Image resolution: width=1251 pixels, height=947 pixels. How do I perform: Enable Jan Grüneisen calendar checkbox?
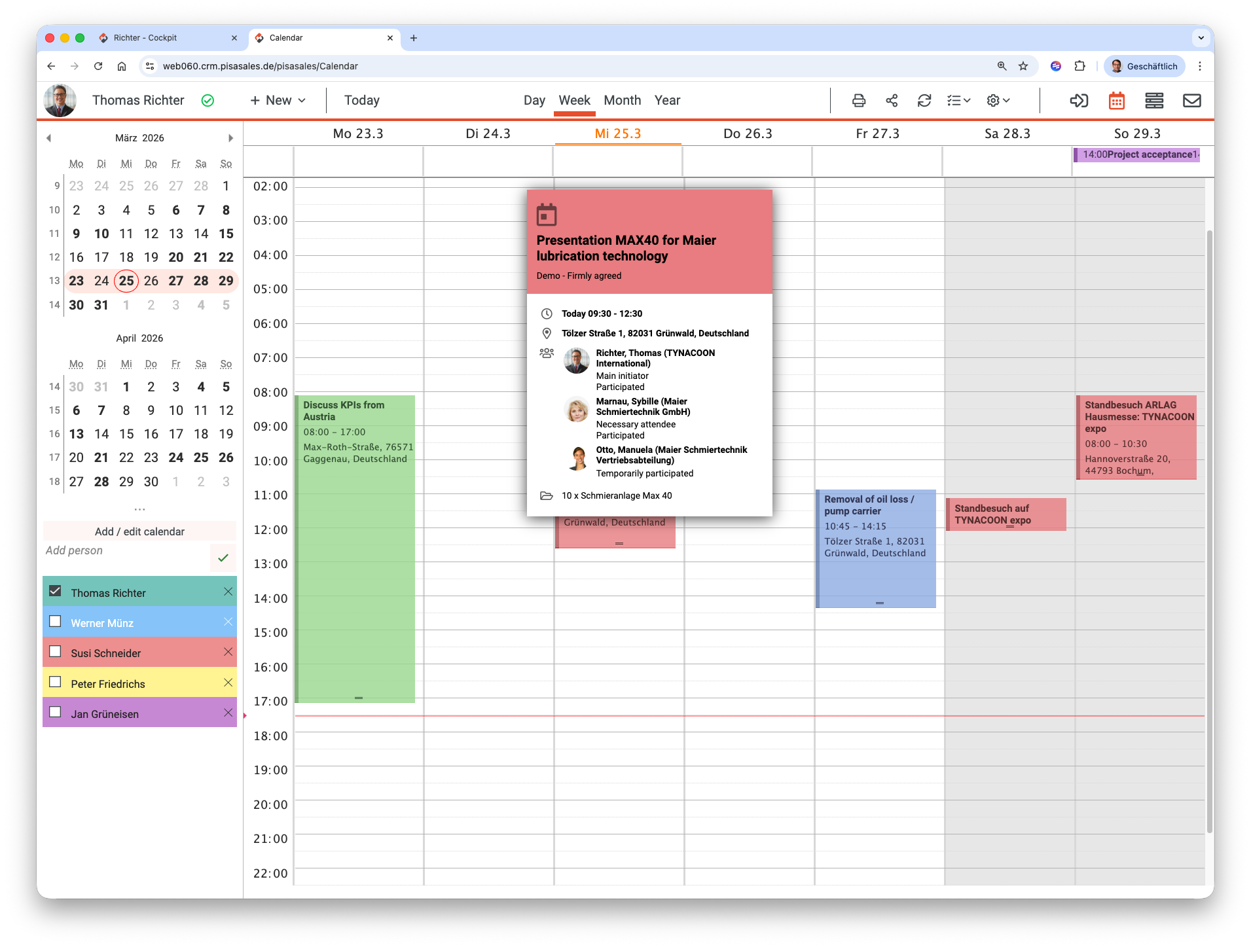[56, 712]
